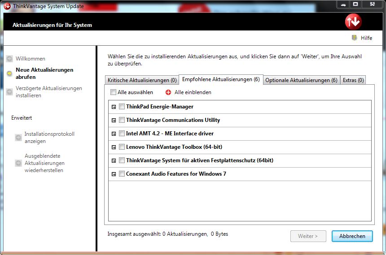This screenshot has width=386, height=255.
Task: Open Verzögerte Aktualisierungen installieren sidebar item
Action: pos(49,92)
